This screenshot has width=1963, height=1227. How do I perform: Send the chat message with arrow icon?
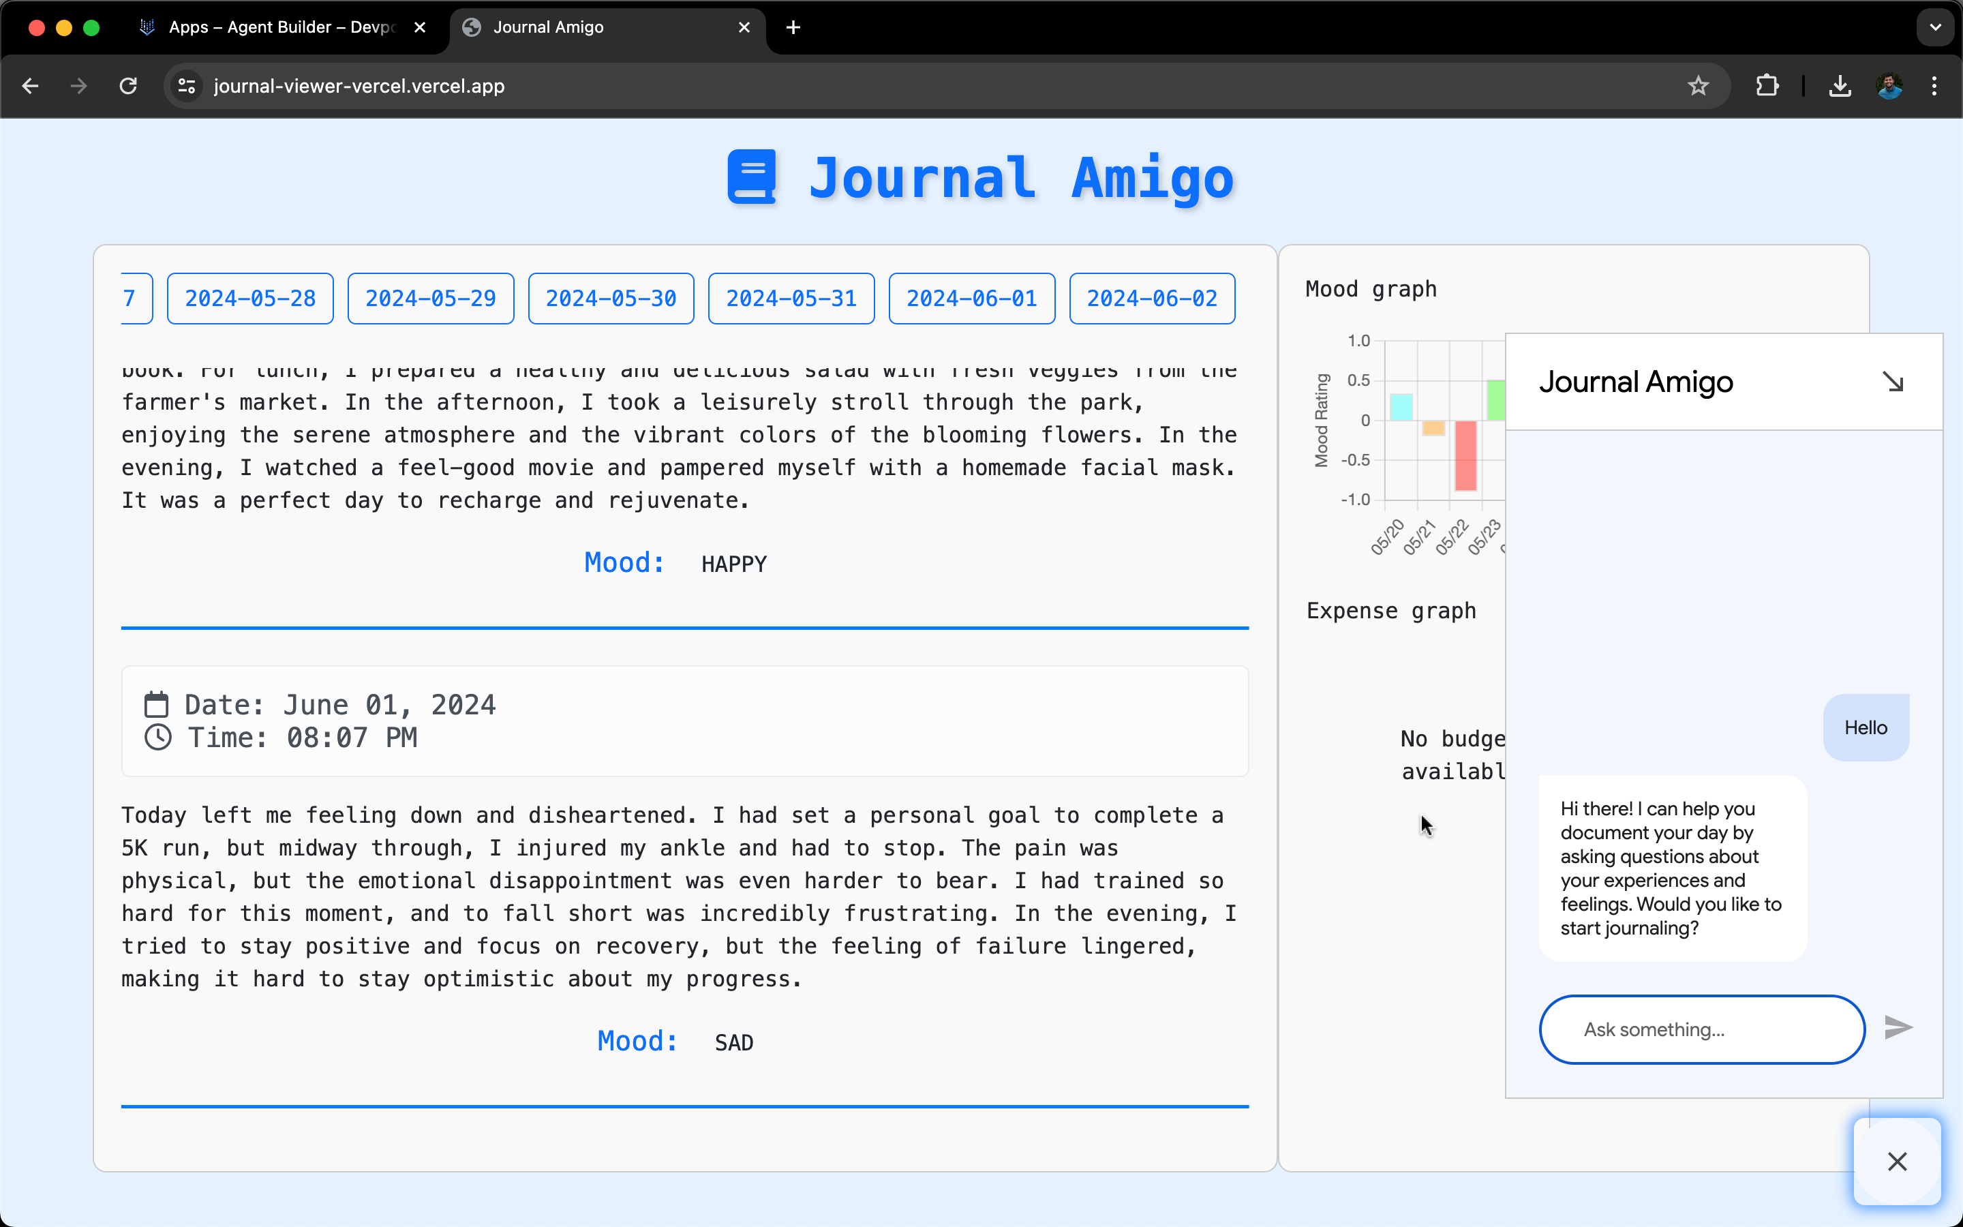point(1898,1027)
